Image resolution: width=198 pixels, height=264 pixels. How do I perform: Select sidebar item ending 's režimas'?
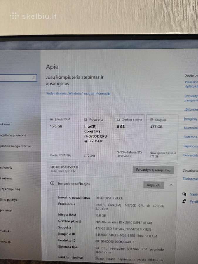[x=6, y=178]
